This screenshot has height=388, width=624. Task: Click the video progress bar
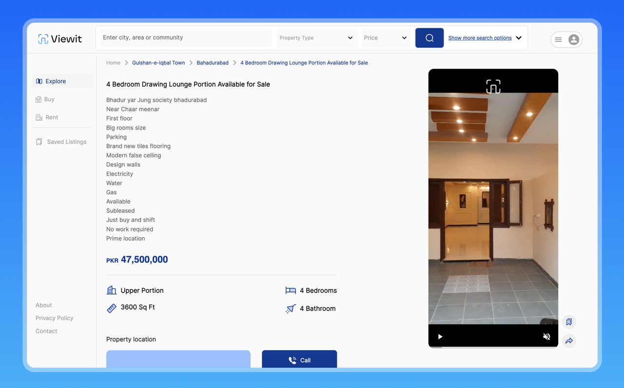coord(493,347)
